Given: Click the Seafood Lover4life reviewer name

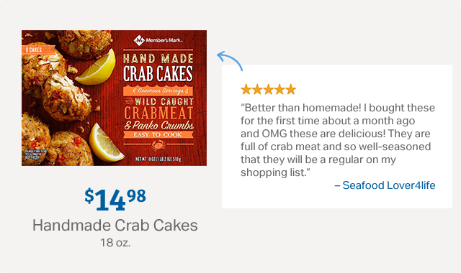Looking at the screenshot, I should coord(385,185).
